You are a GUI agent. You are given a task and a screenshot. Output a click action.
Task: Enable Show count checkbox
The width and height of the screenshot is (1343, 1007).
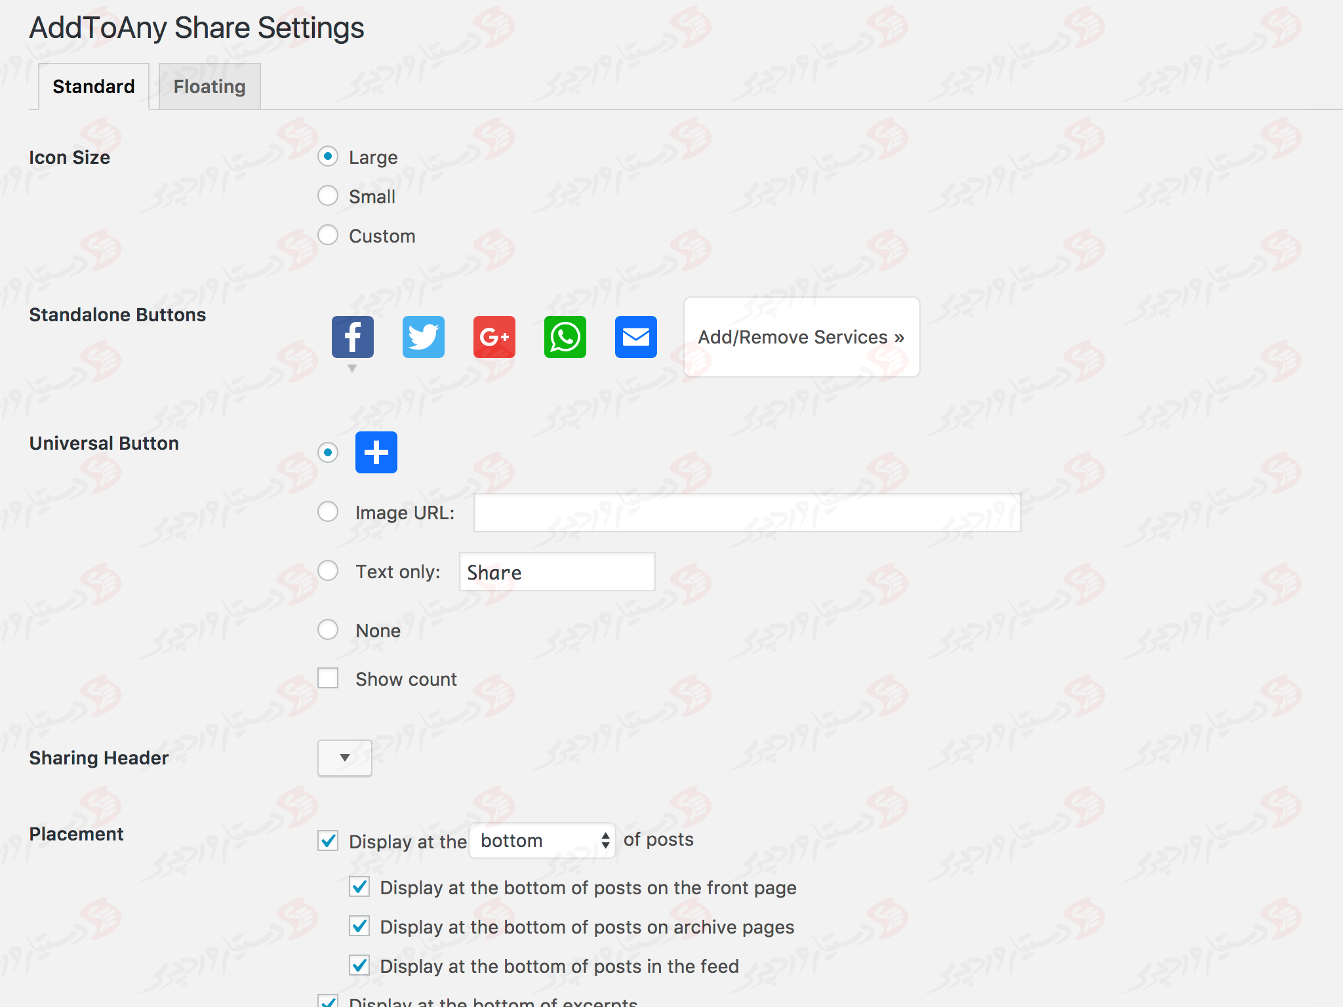(330, 678)
